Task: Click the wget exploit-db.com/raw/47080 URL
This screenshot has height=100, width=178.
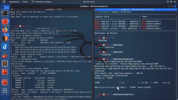Action: pyautogui.click(x=123, y=61)
